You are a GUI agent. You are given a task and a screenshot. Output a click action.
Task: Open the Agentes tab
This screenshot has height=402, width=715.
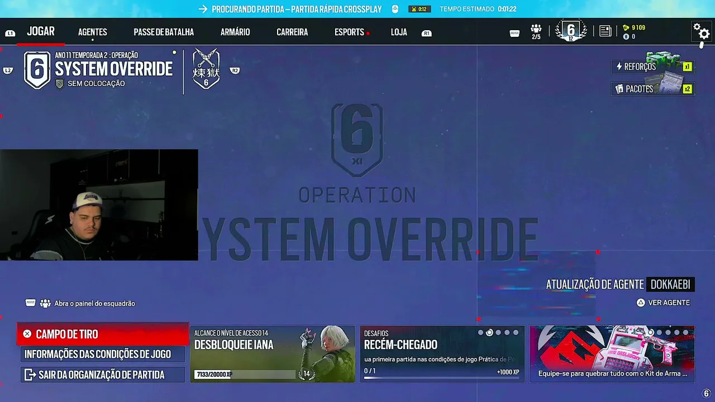click(x=93, y=32)
